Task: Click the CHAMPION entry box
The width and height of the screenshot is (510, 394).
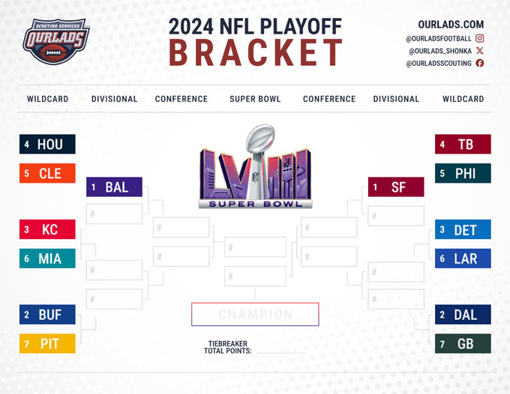Action: pyautogui.click(x=255, y=315)
